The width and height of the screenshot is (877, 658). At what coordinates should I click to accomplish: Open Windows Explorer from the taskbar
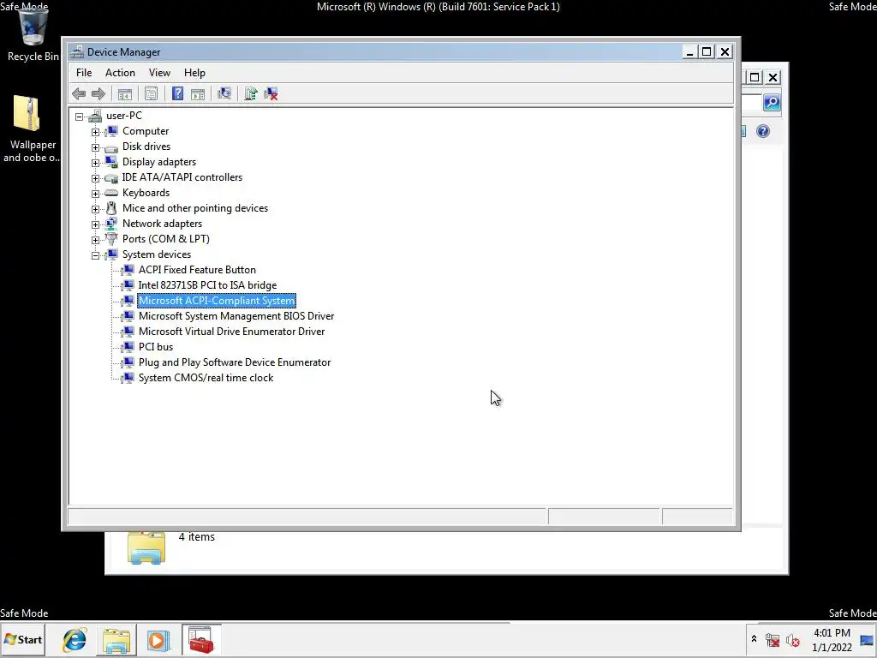click(x=116, y=640)
